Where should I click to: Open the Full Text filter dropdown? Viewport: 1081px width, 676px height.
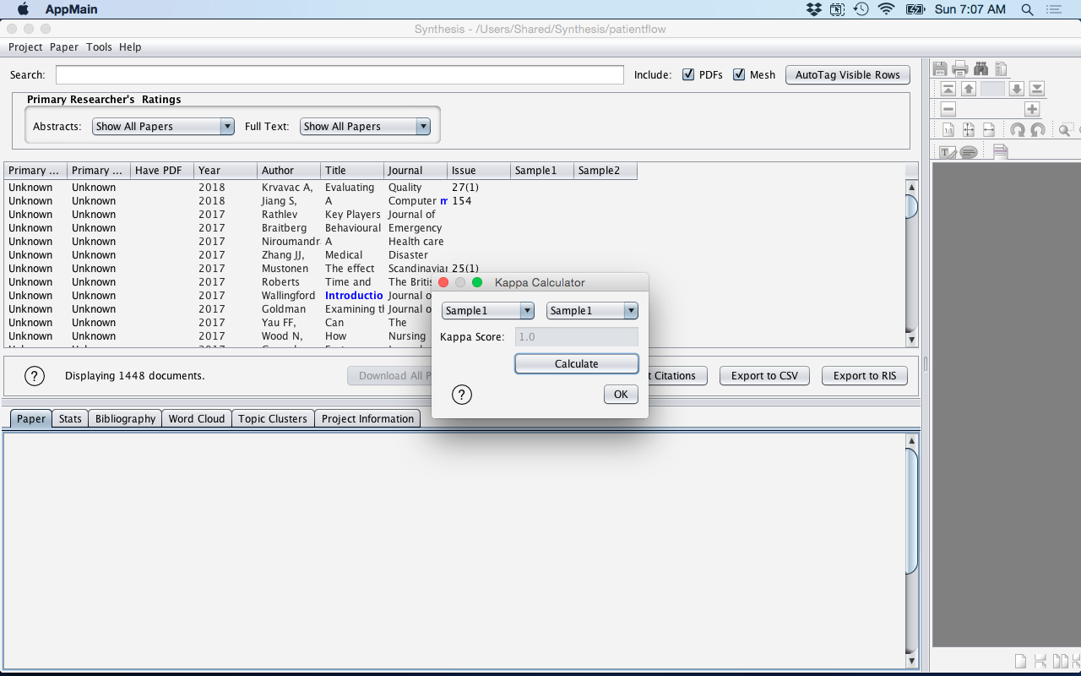pos(365,126)
